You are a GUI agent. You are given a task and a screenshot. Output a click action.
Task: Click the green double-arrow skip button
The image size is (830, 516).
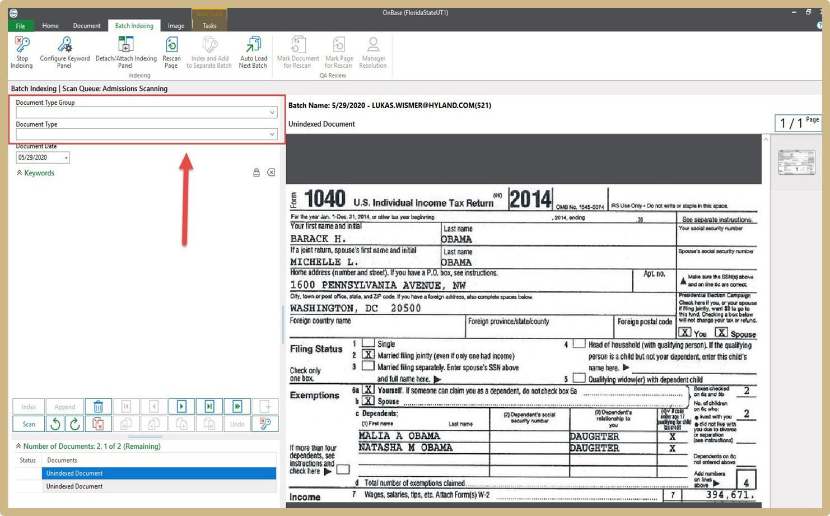237,407
